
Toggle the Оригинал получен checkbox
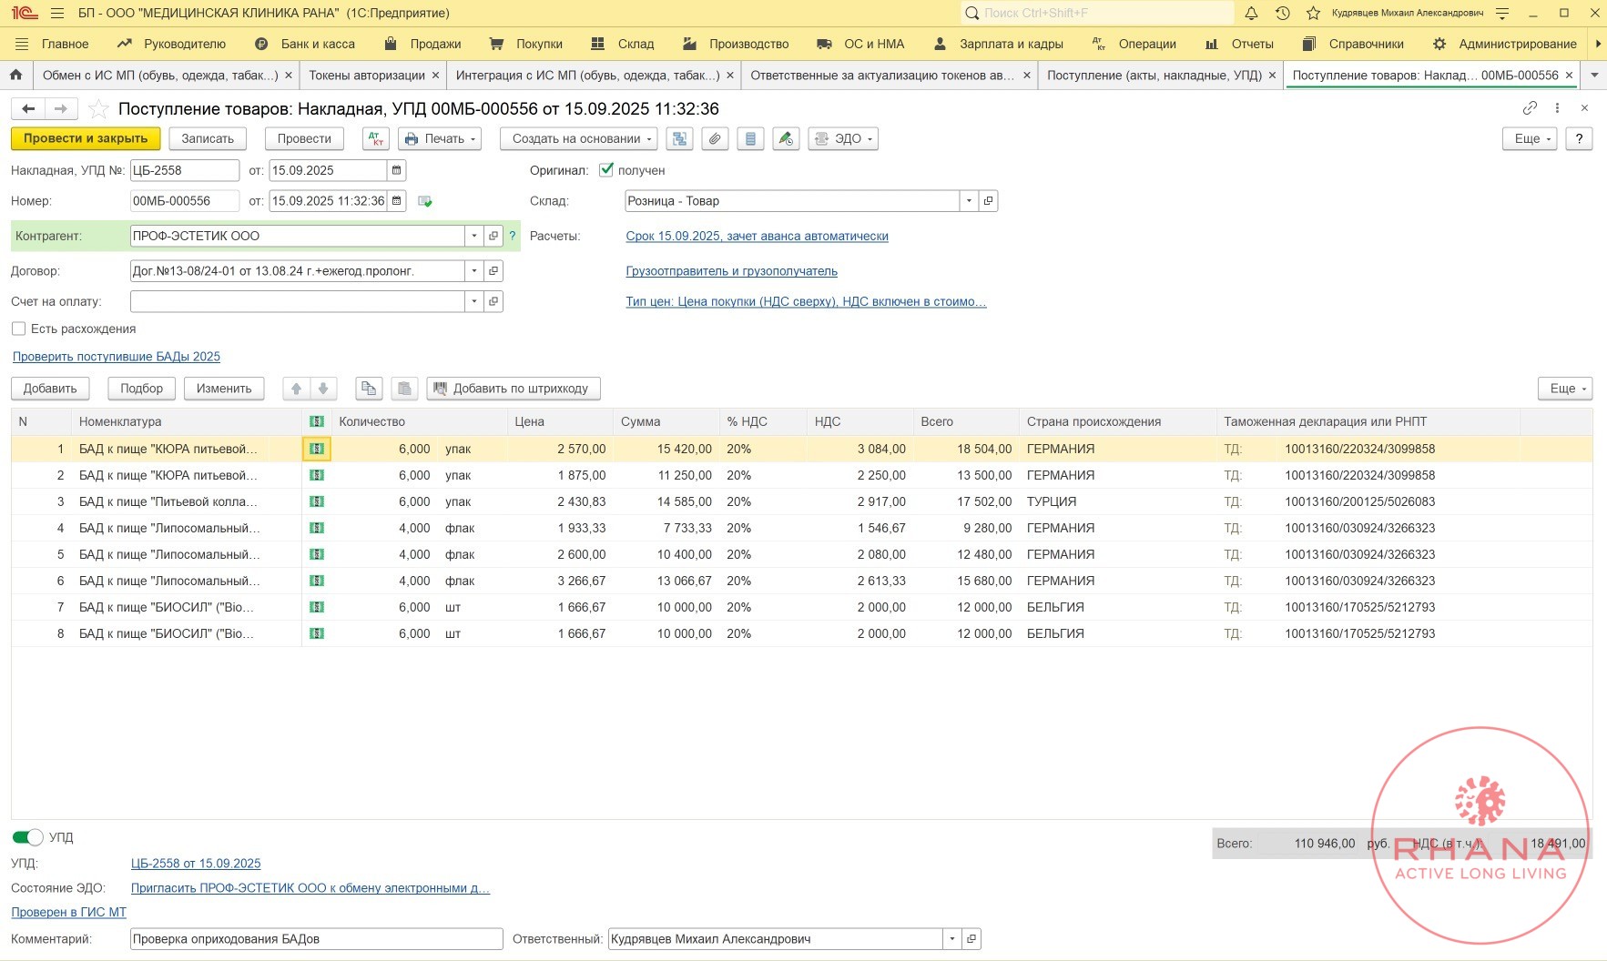pyautogui.click(x=606, y=170)
